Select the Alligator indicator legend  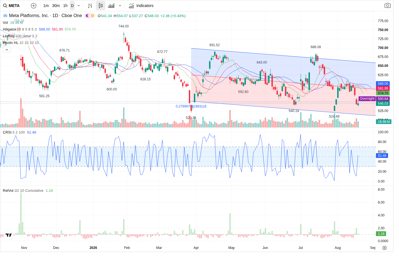pos(10,29)
